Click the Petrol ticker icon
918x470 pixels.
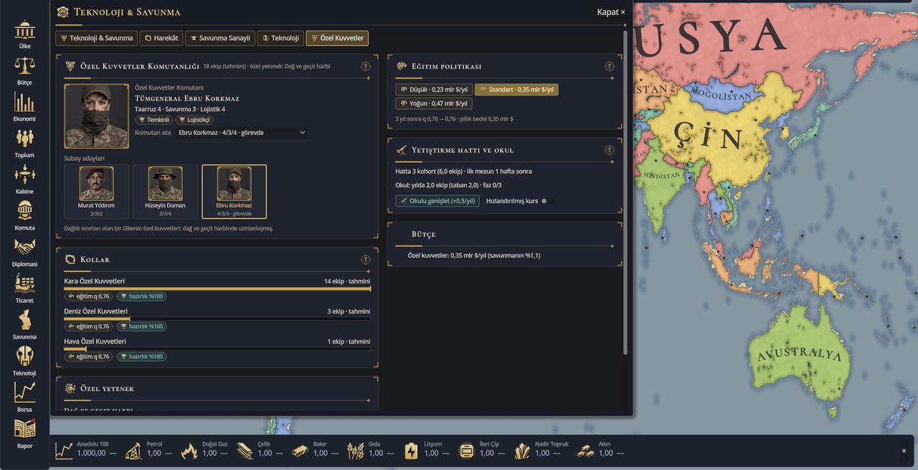[x=133, y=451]
